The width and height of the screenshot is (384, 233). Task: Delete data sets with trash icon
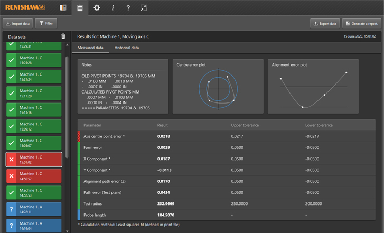tap(63, 36)
